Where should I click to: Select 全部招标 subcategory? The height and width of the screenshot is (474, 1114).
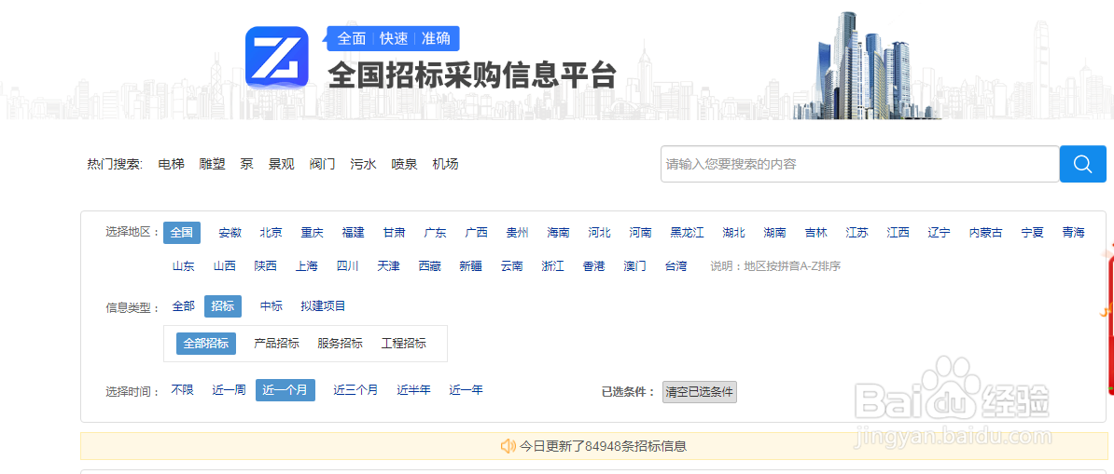point(206,344)
